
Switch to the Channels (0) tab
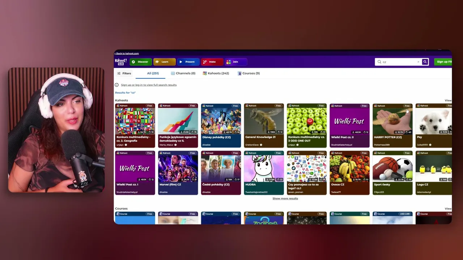(x=183, y=73)
